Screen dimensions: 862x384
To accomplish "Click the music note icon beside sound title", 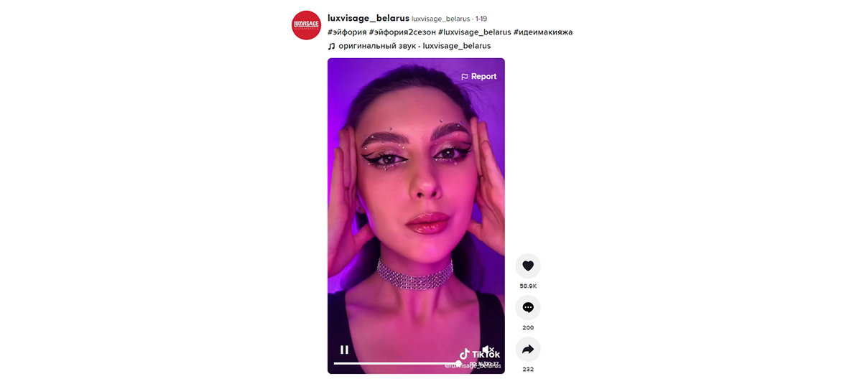I will click(331, 46).
